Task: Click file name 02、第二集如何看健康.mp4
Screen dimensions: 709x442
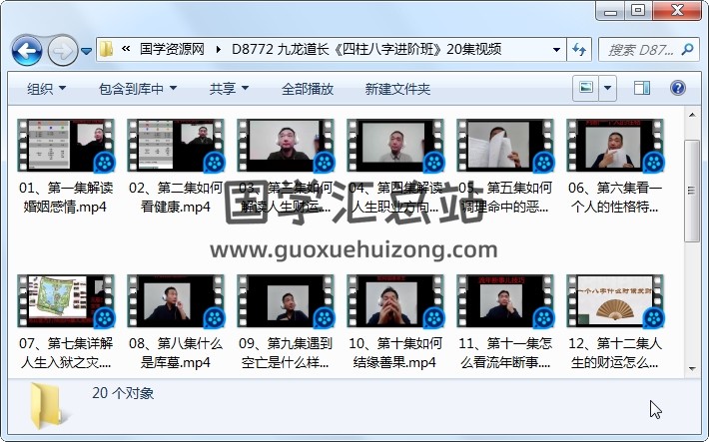Action: coord(176,197)
